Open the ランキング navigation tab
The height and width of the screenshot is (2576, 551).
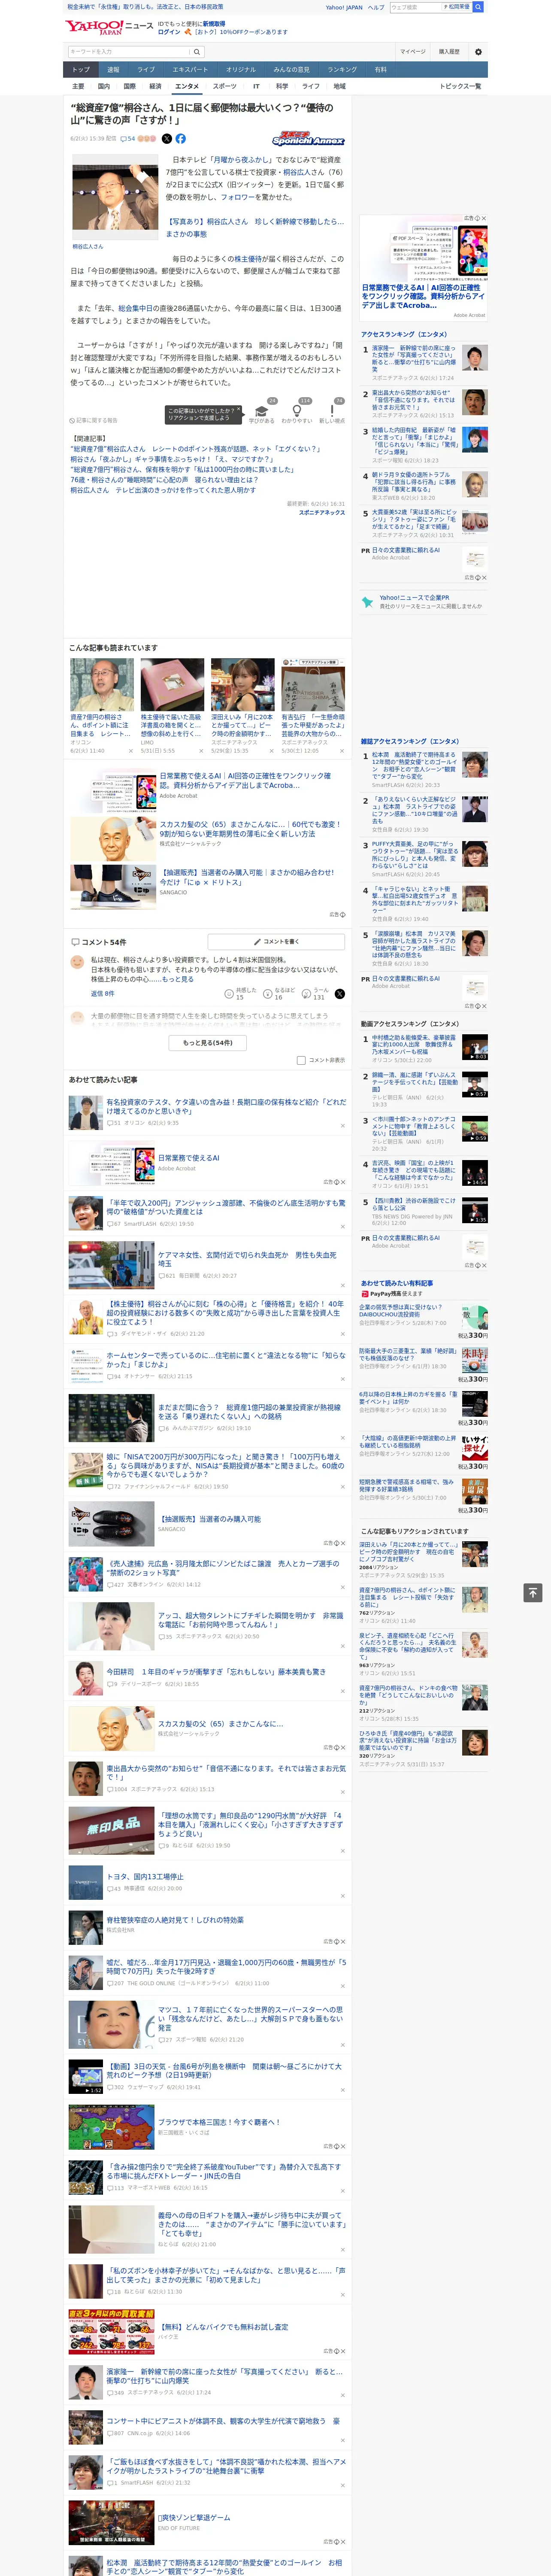(x=342, y=70)
